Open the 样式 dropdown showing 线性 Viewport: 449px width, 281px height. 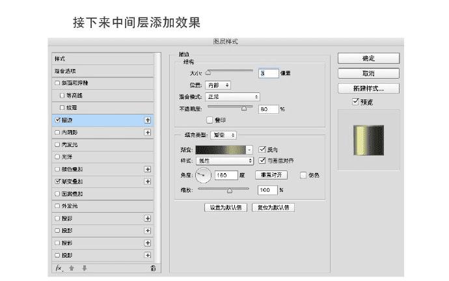click(224, 161)
